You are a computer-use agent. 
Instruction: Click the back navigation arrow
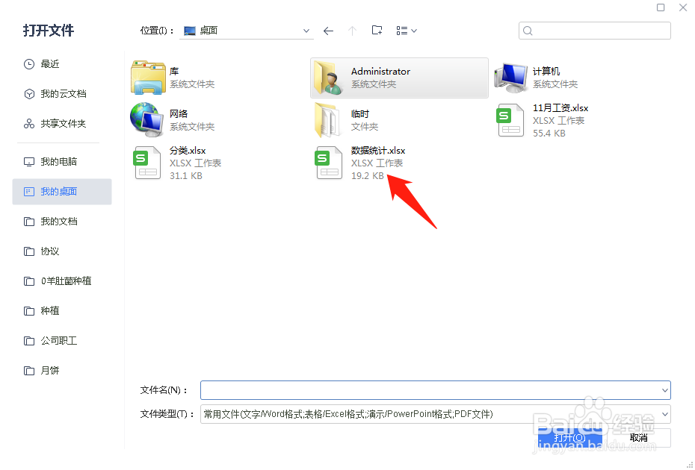328,31
